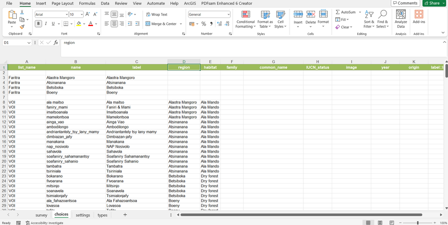Click the Increase Decimal icon

tap(220, 24)
